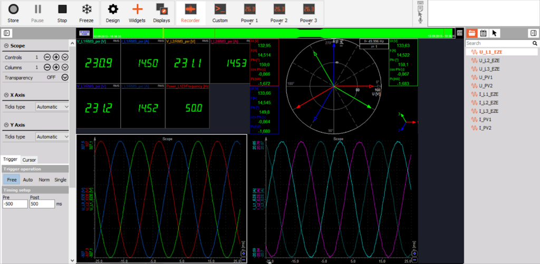Click the keyboard event icon
Screen dimensions: 540x264
click(420, 3)
